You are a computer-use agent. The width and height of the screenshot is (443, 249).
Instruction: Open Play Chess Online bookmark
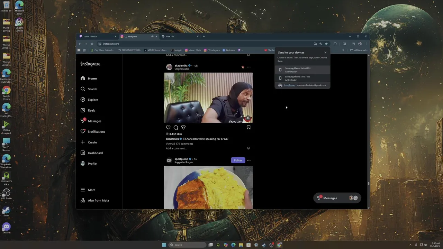[102, 50]
